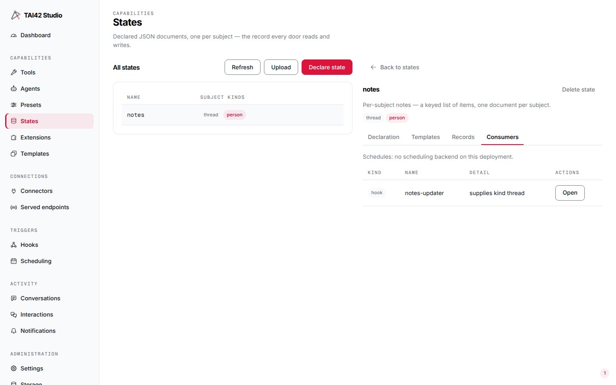This screenshot has width=616, height=385.
Task: Click the hook kind badge
Action: click(x=377, y=193)
